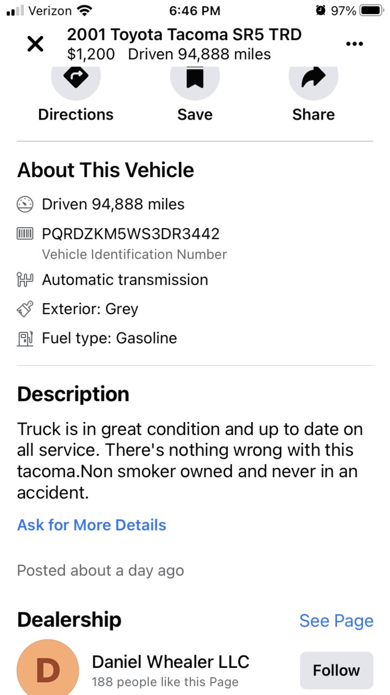Select the VIN text PQRDZKM5WS3DR3442
Viewport: 390px width, 695px height.
pos(131,234)
